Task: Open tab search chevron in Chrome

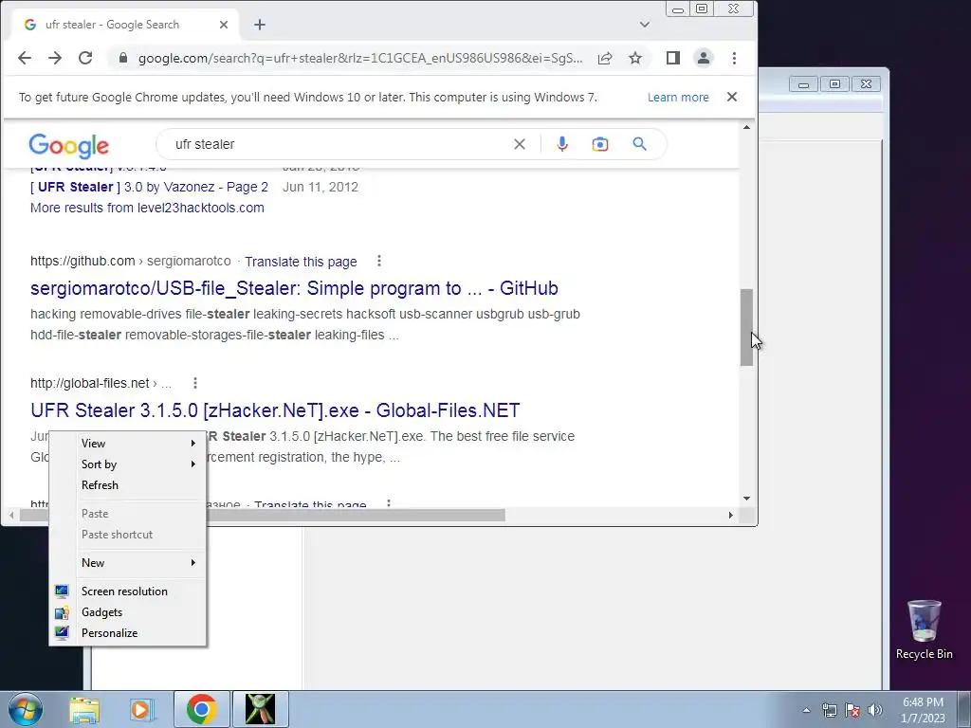Action: click(645, 25)
